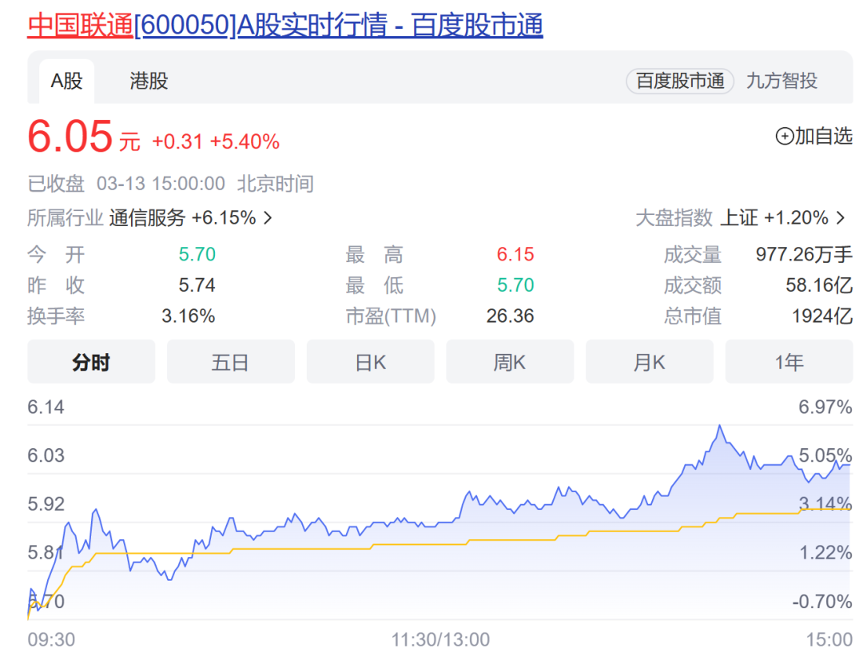Click the price change +0.31
The width and height of the screenshot is (863, 656).
[x=177, y=141]
